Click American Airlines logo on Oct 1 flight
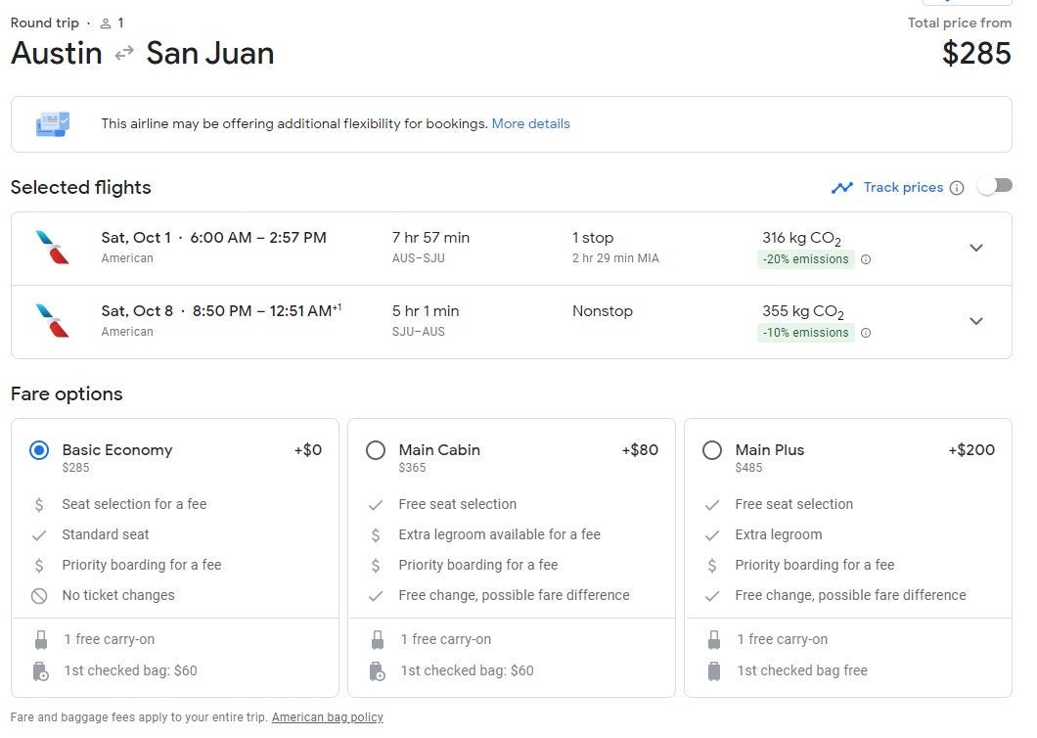 [52, 248]
